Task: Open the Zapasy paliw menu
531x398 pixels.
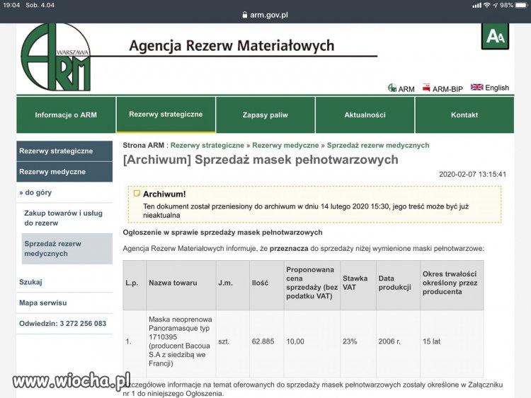Action: 265,115
